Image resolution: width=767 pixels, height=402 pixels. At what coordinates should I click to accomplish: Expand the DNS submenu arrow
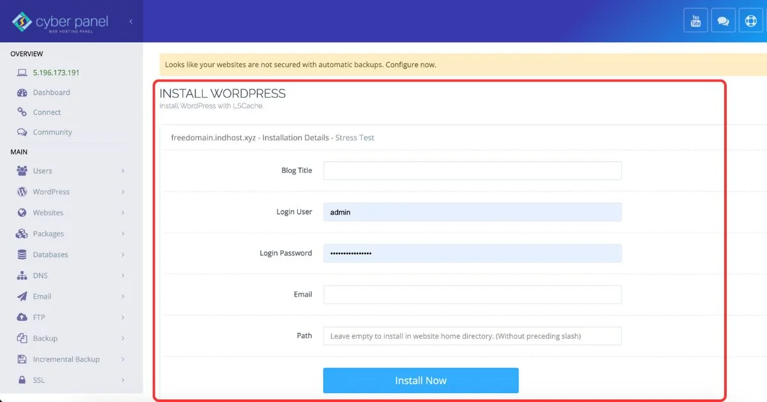point(123,276)
